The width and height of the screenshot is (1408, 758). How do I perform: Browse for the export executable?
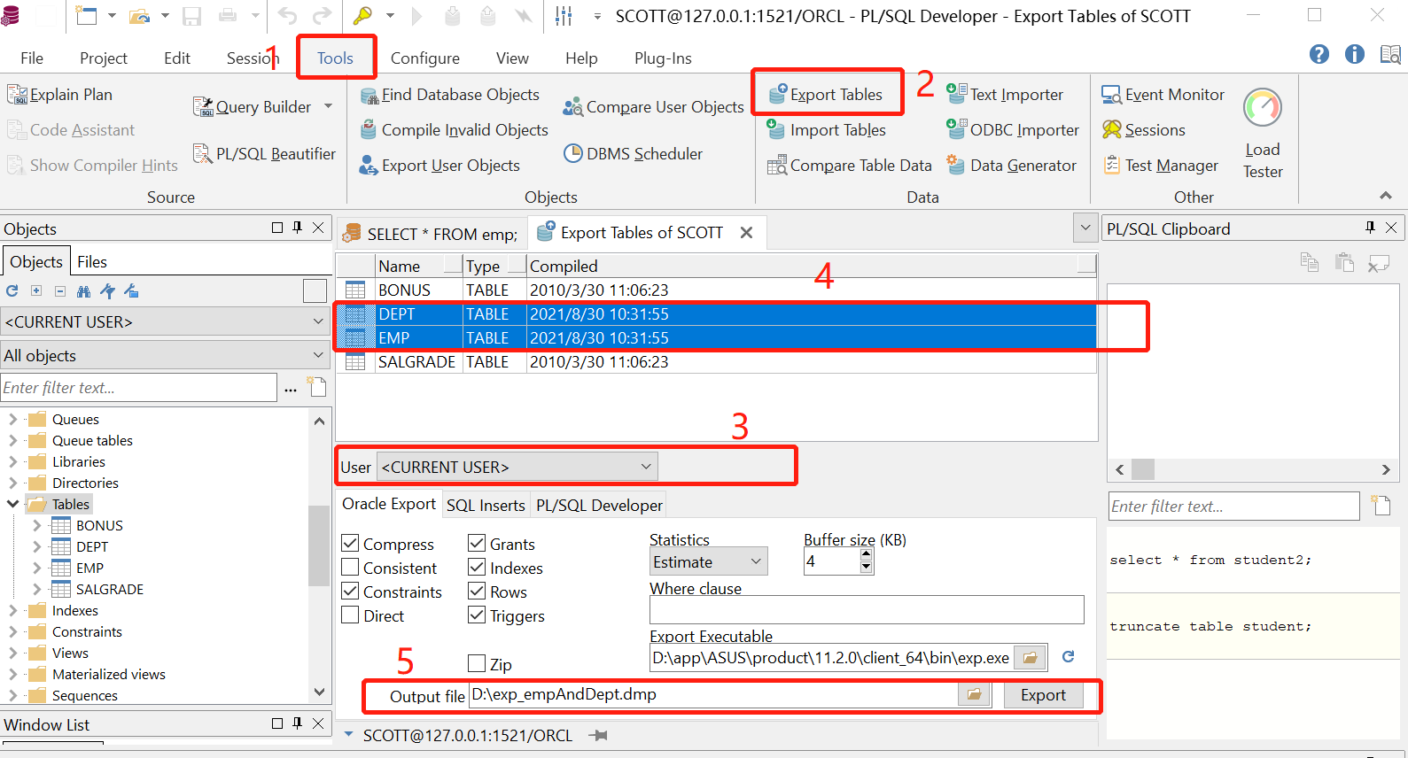pos(1030,658)
